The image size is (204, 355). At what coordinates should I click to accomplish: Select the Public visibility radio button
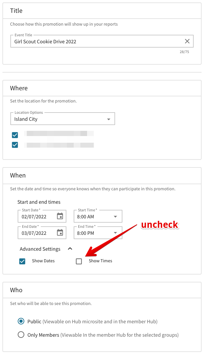point(21,321)
